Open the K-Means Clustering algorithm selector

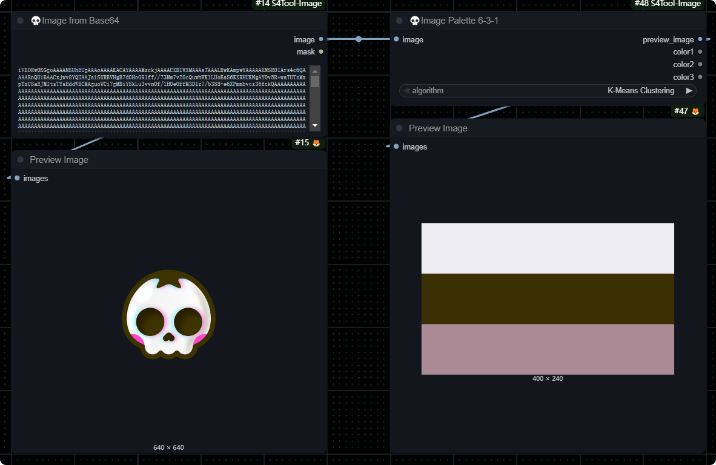click(x=640, y=91)
